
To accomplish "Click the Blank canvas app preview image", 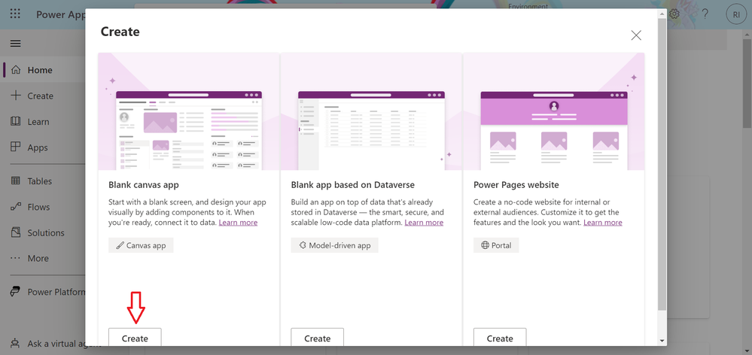I will coord(189,111).
